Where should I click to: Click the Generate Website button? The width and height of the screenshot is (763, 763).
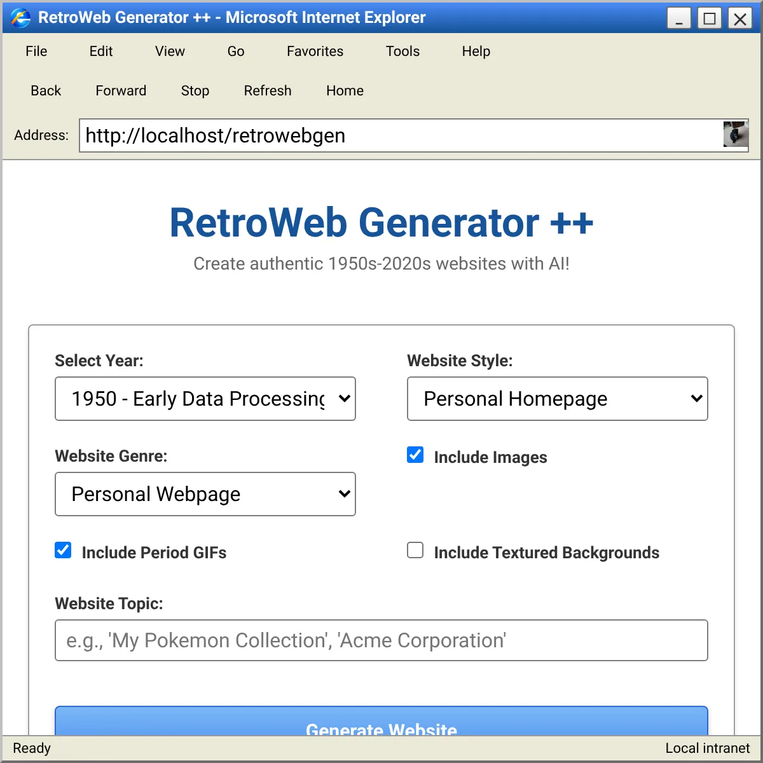pyautogui.click(x=381, y=722)
